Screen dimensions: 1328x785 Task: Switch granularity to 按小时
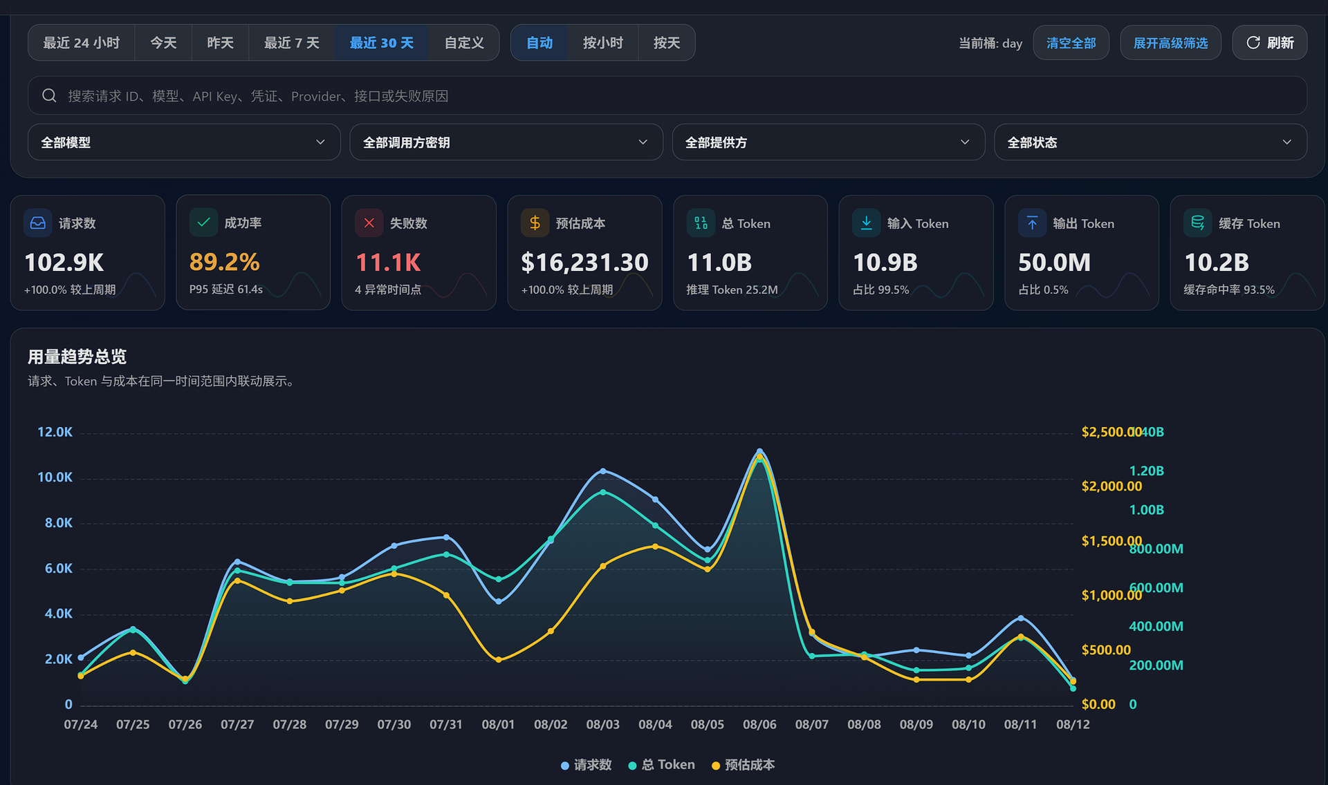602,43
